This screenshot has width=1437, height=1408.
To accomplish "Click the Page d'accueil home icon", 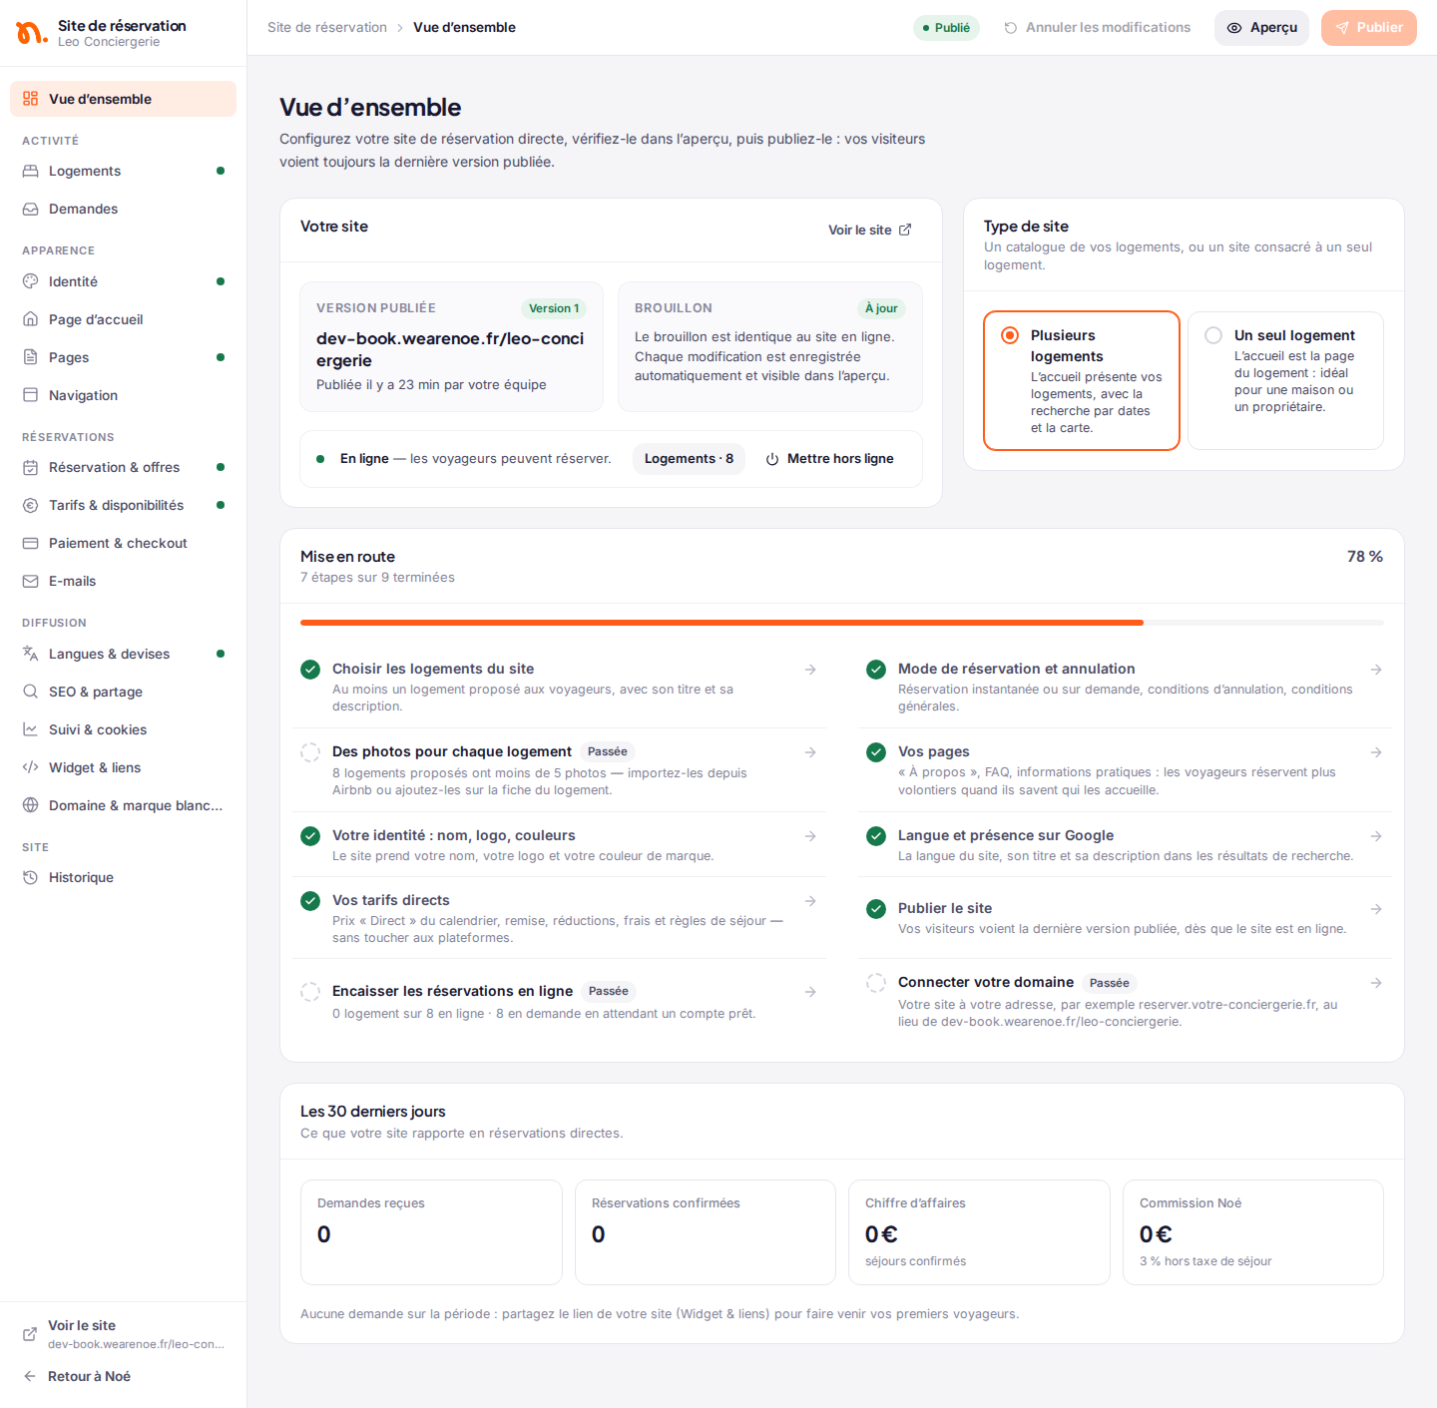I will tap(31, 319).
